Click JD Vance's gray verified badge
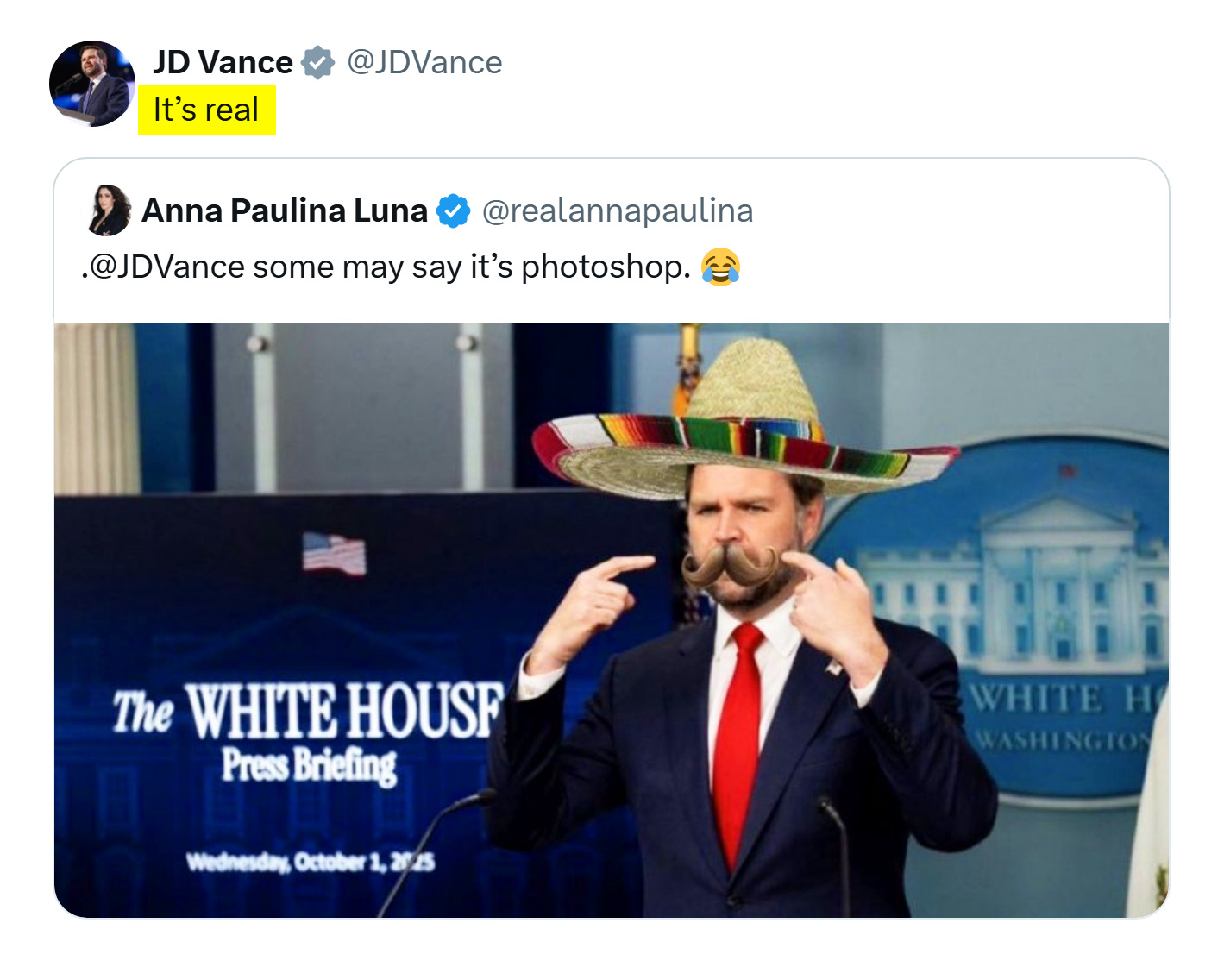 pyautogui.click(x=317, y=62)
